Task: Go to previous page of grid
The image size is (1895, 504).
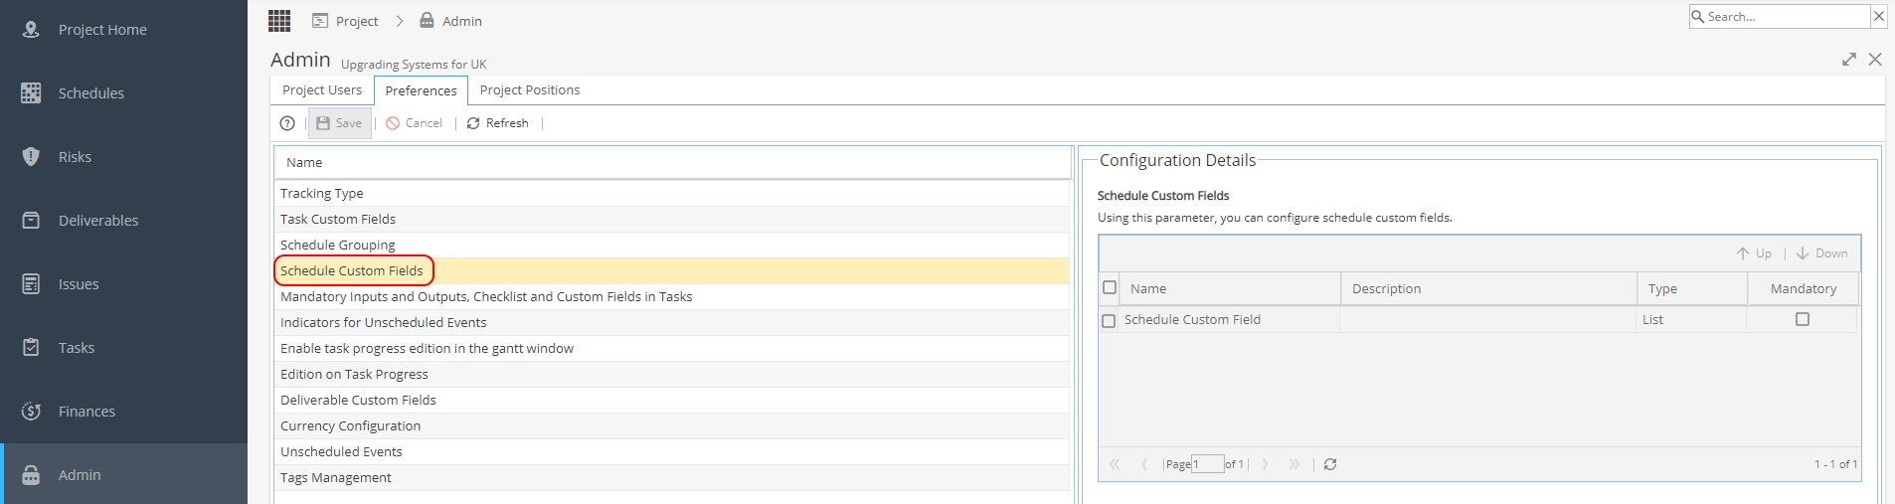Action: [1144, 464]
